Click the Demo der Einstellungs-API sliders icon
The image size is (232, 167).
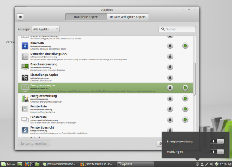click(25, 56)
